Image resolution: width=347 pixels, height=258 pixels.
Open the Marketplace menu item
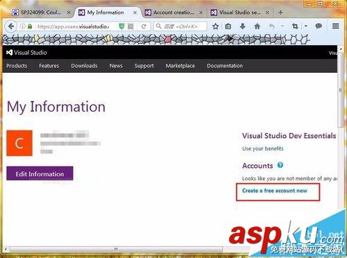(180, 66)
